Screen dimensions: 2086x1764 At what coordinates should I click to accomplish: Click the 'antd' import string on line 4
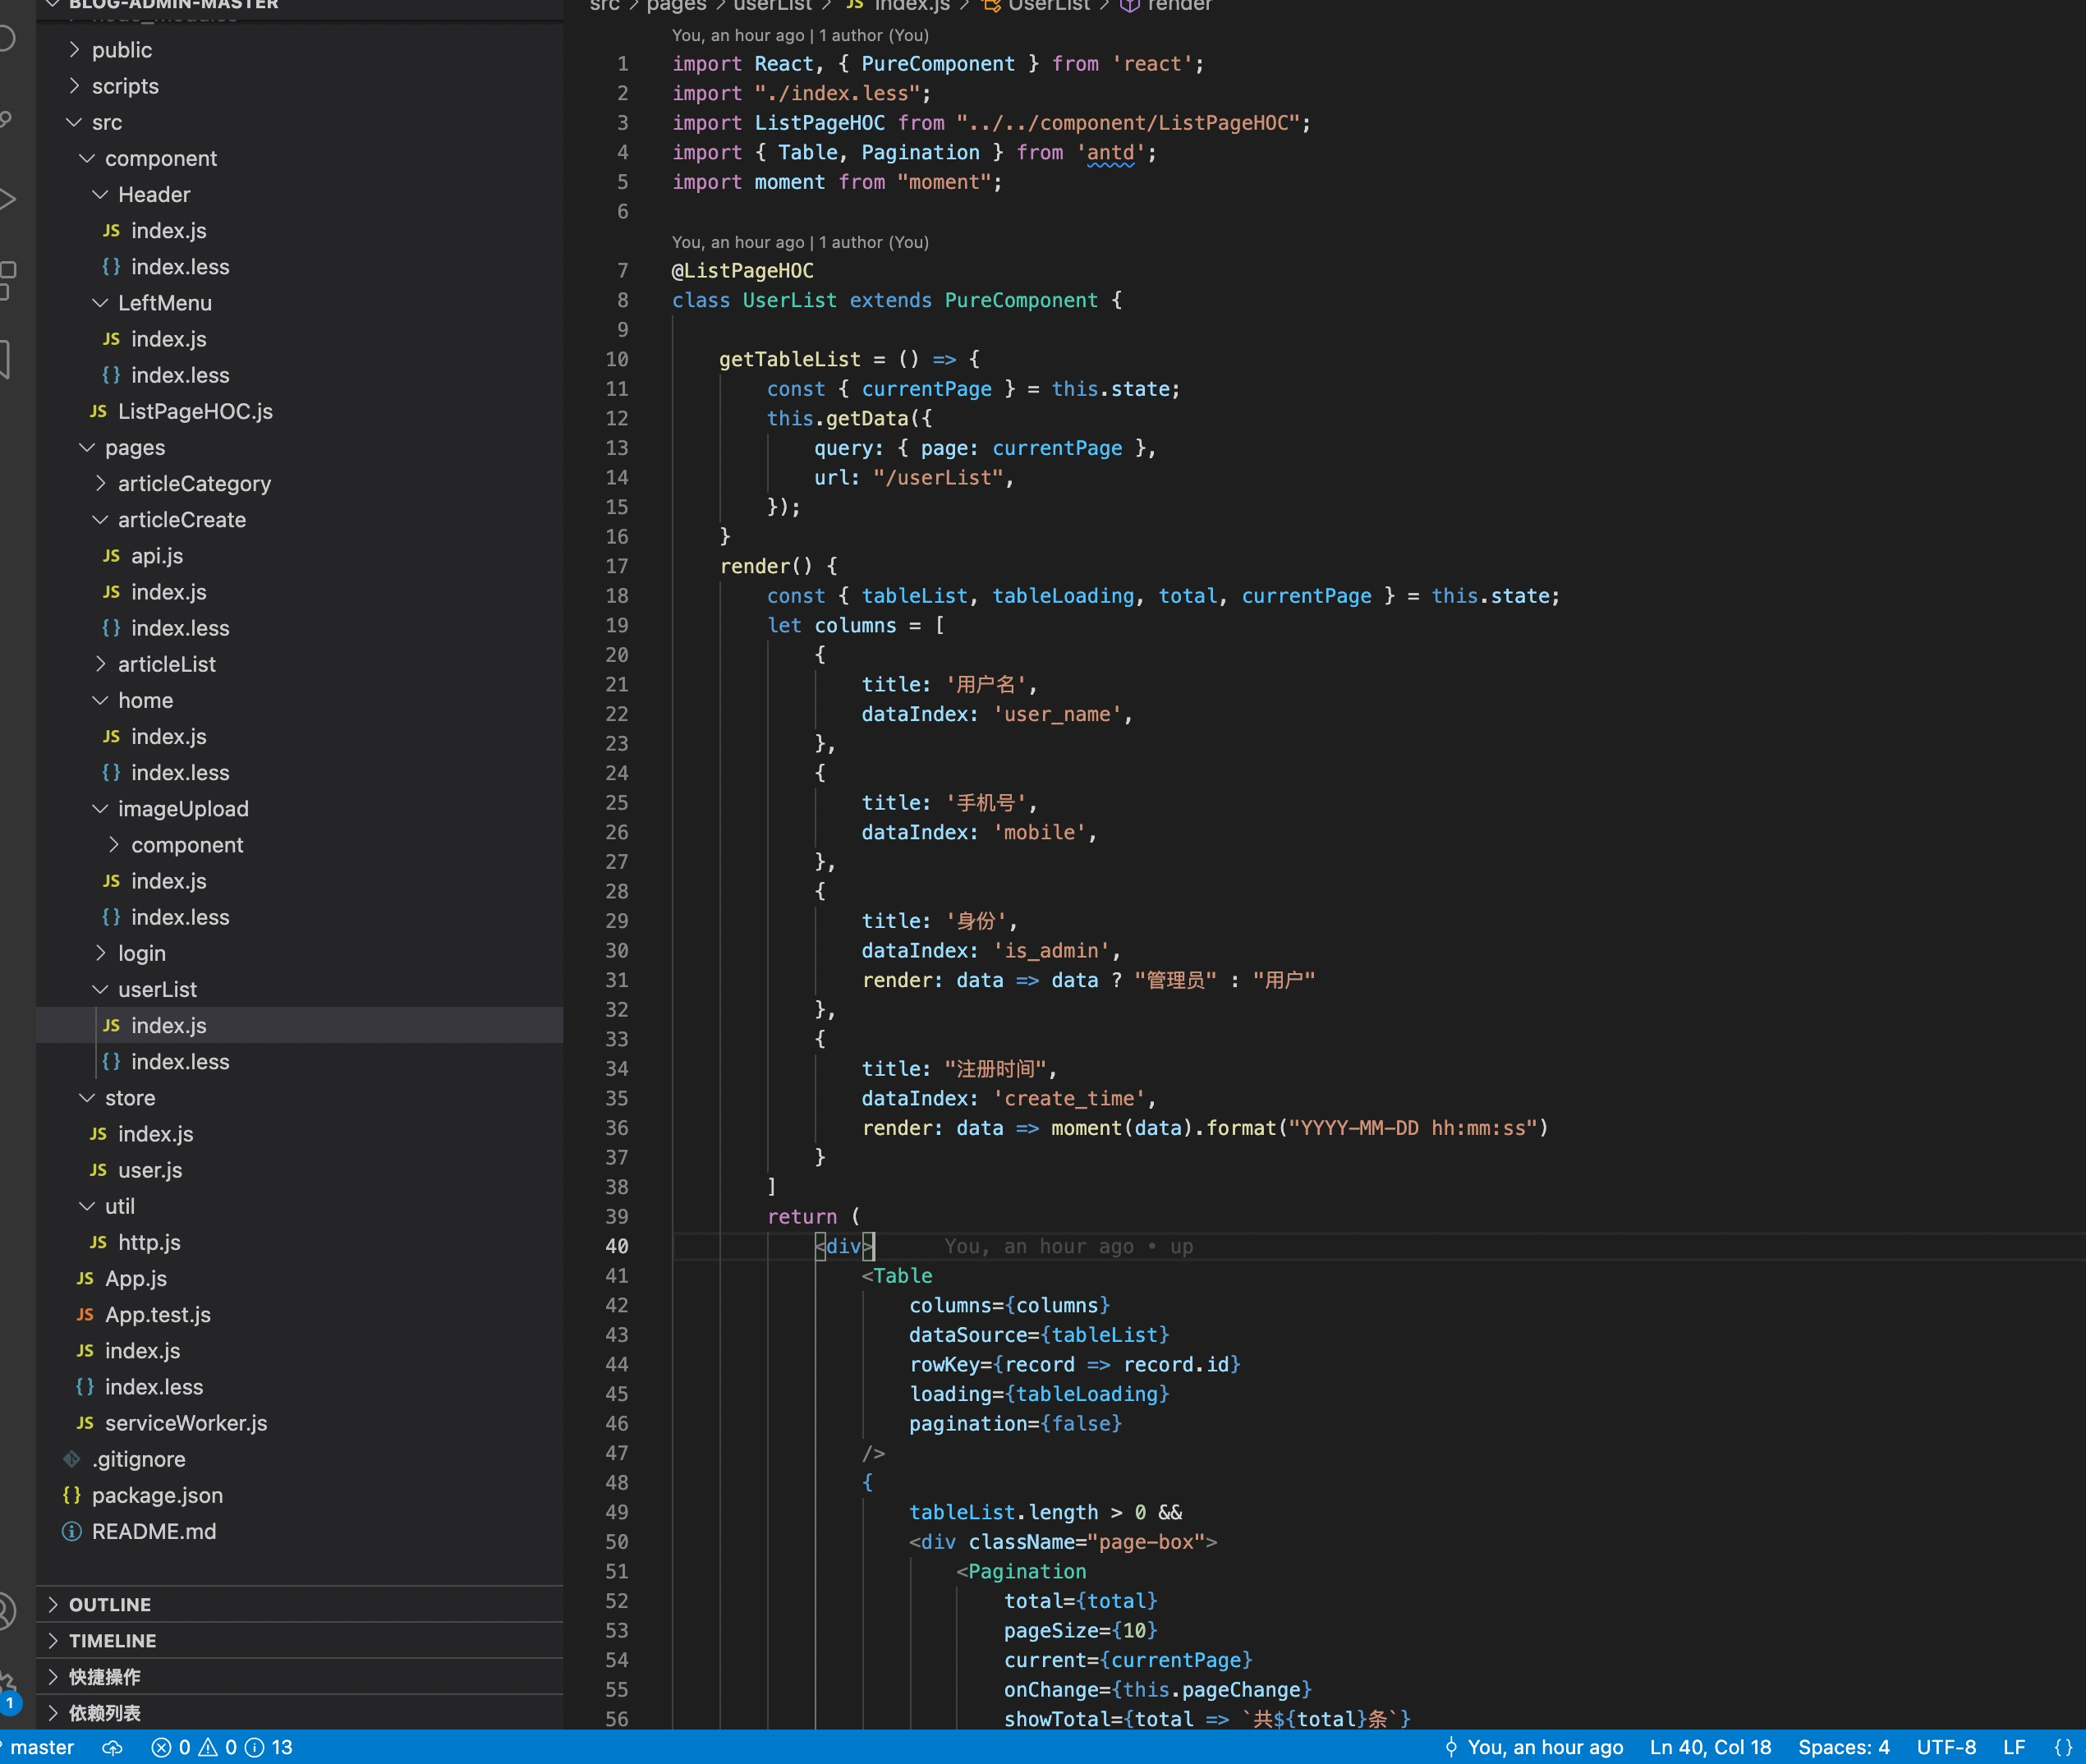[x=1110, y=153]
